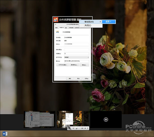Toggle the IME punctuation mode icon
This screenshot has width=154, height=137.
79,128
